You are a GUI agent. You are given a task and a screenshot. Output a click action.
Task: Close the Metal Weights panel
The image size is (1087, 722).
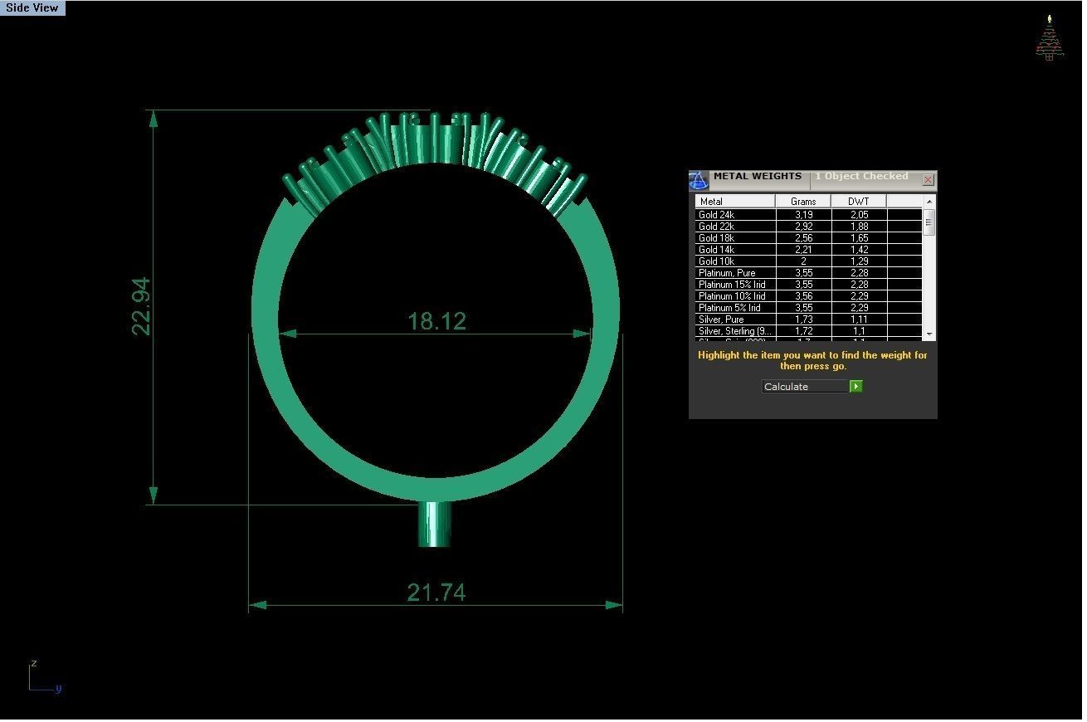tap(929, 179)
